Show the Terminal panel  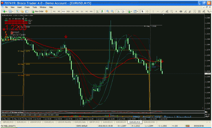27,12
